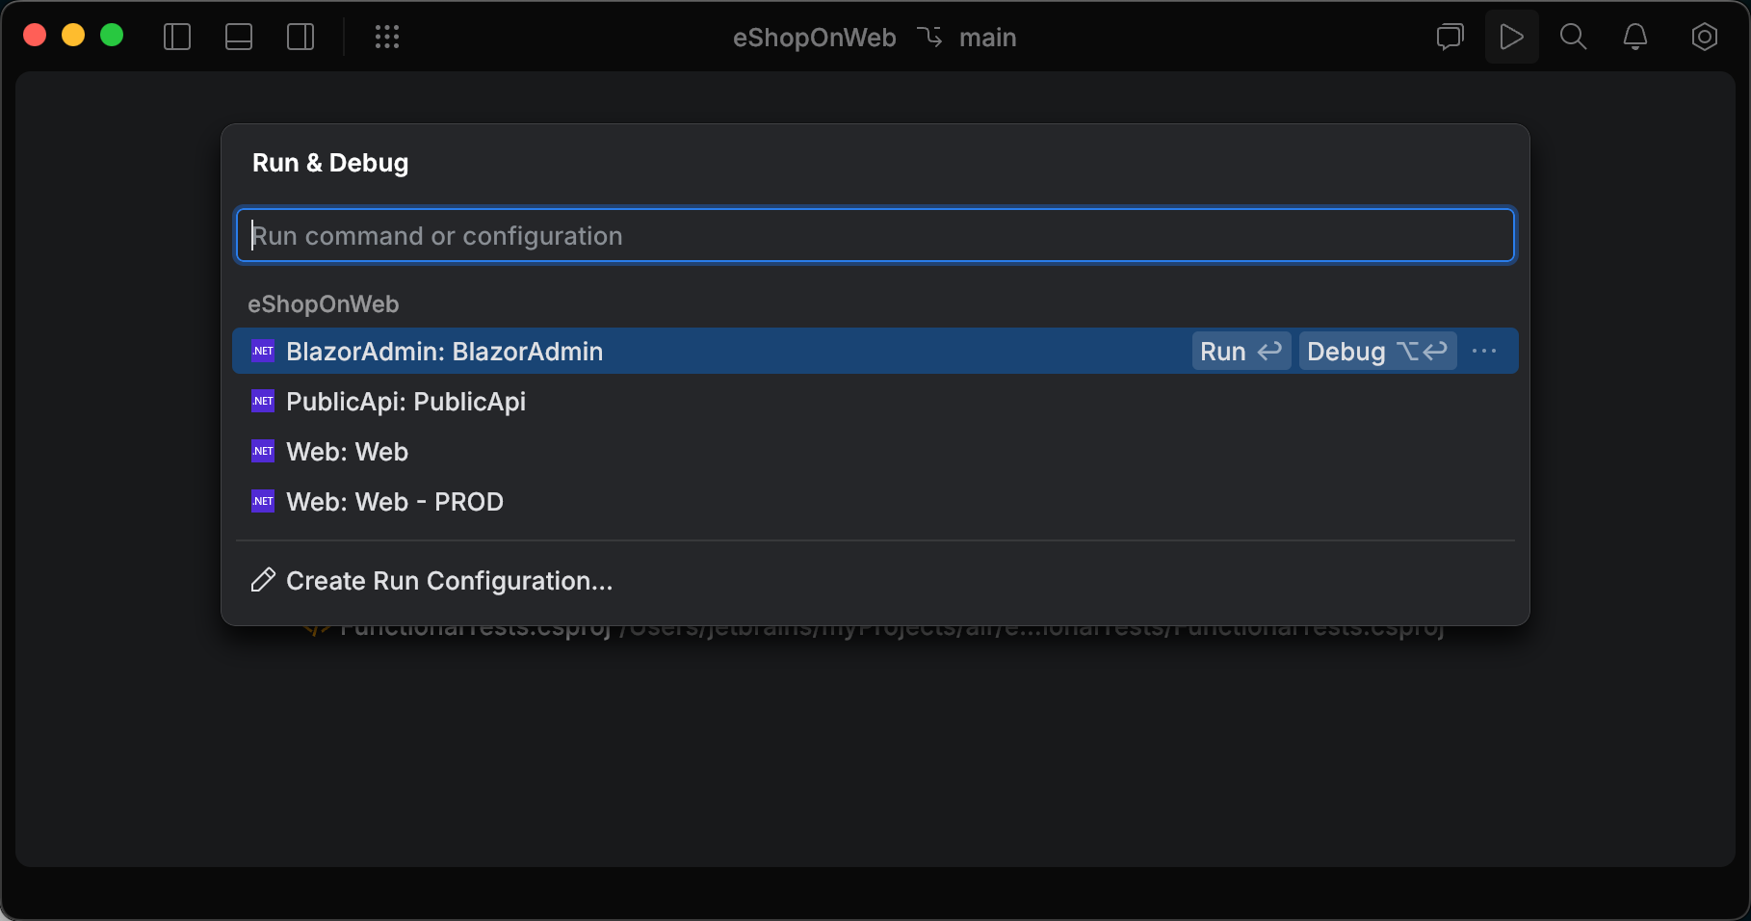
Task: Select the PublicApi: PublicApi configuration
Action: pyautogui.click(x=405, y=401)
